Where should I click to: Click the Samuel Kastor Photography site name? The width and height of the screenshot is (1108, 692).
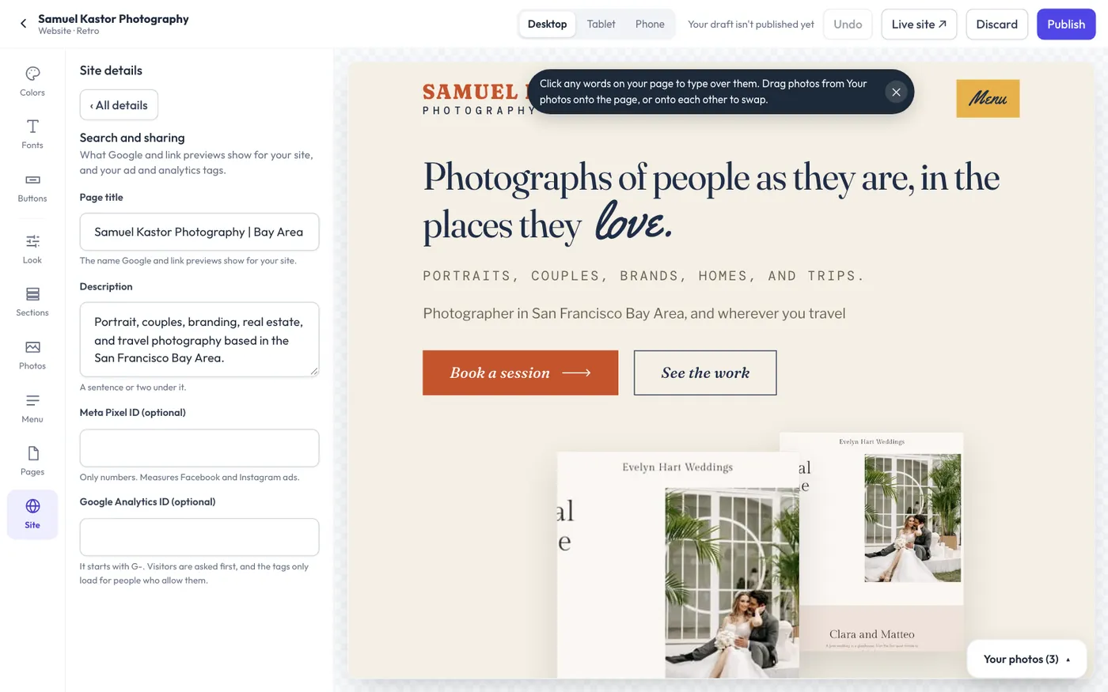[113, 18]
